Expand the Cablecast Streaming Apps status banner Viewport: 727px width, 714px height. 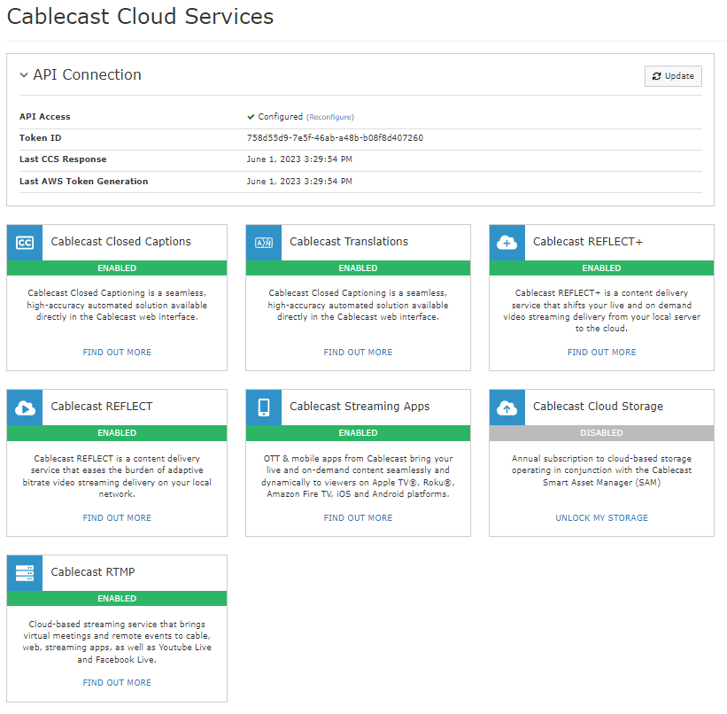(x=358, y=433)
